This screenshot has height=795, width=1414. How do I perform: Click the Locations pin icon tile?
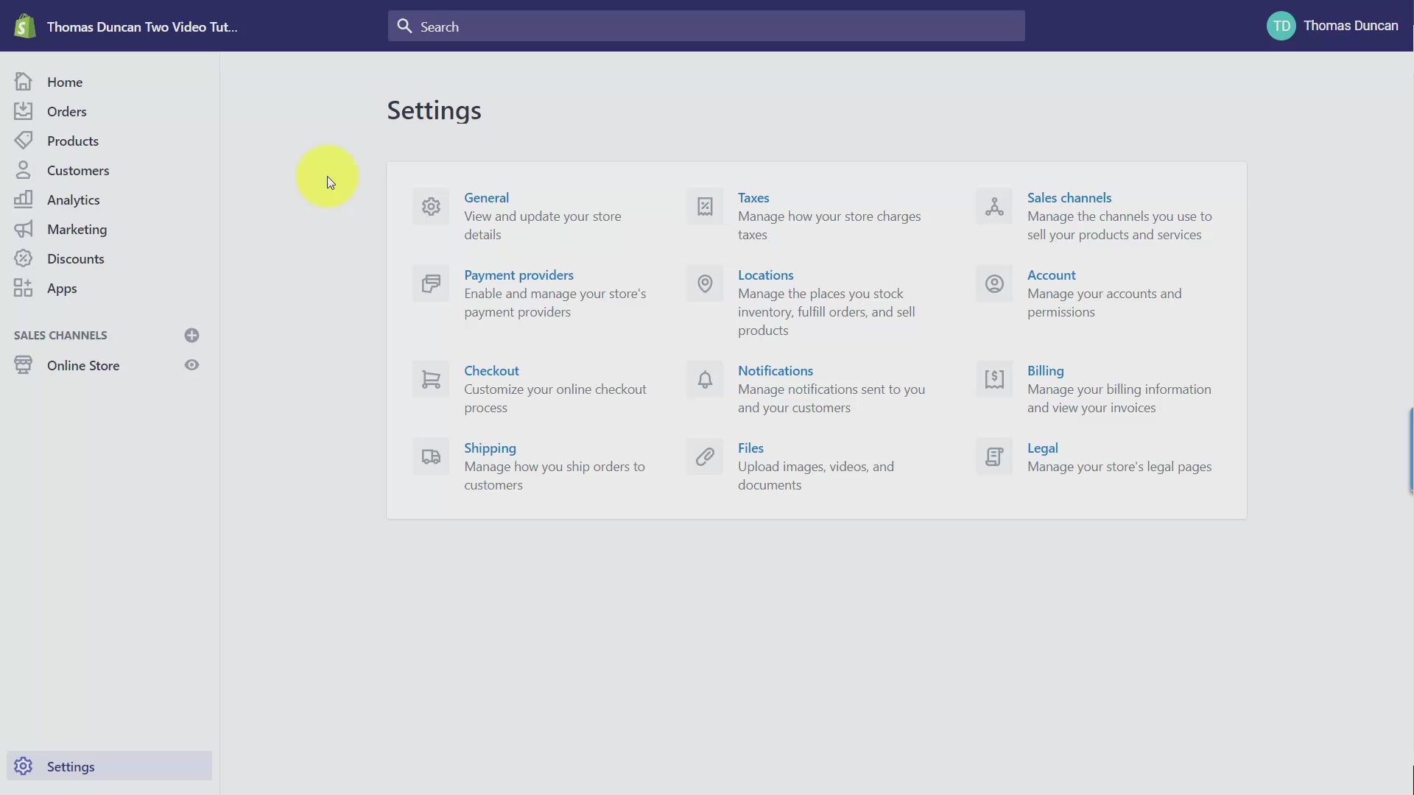[x=705, y=284]
